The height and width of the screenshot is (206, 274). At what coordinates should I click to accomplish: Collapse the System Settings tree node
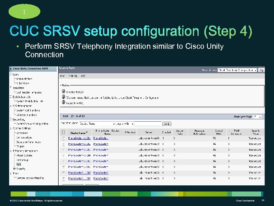(11, 128)
